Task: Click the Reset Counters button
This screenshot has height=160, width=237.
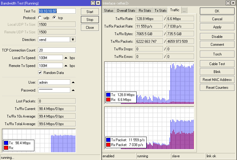Action: pos(217,88)
